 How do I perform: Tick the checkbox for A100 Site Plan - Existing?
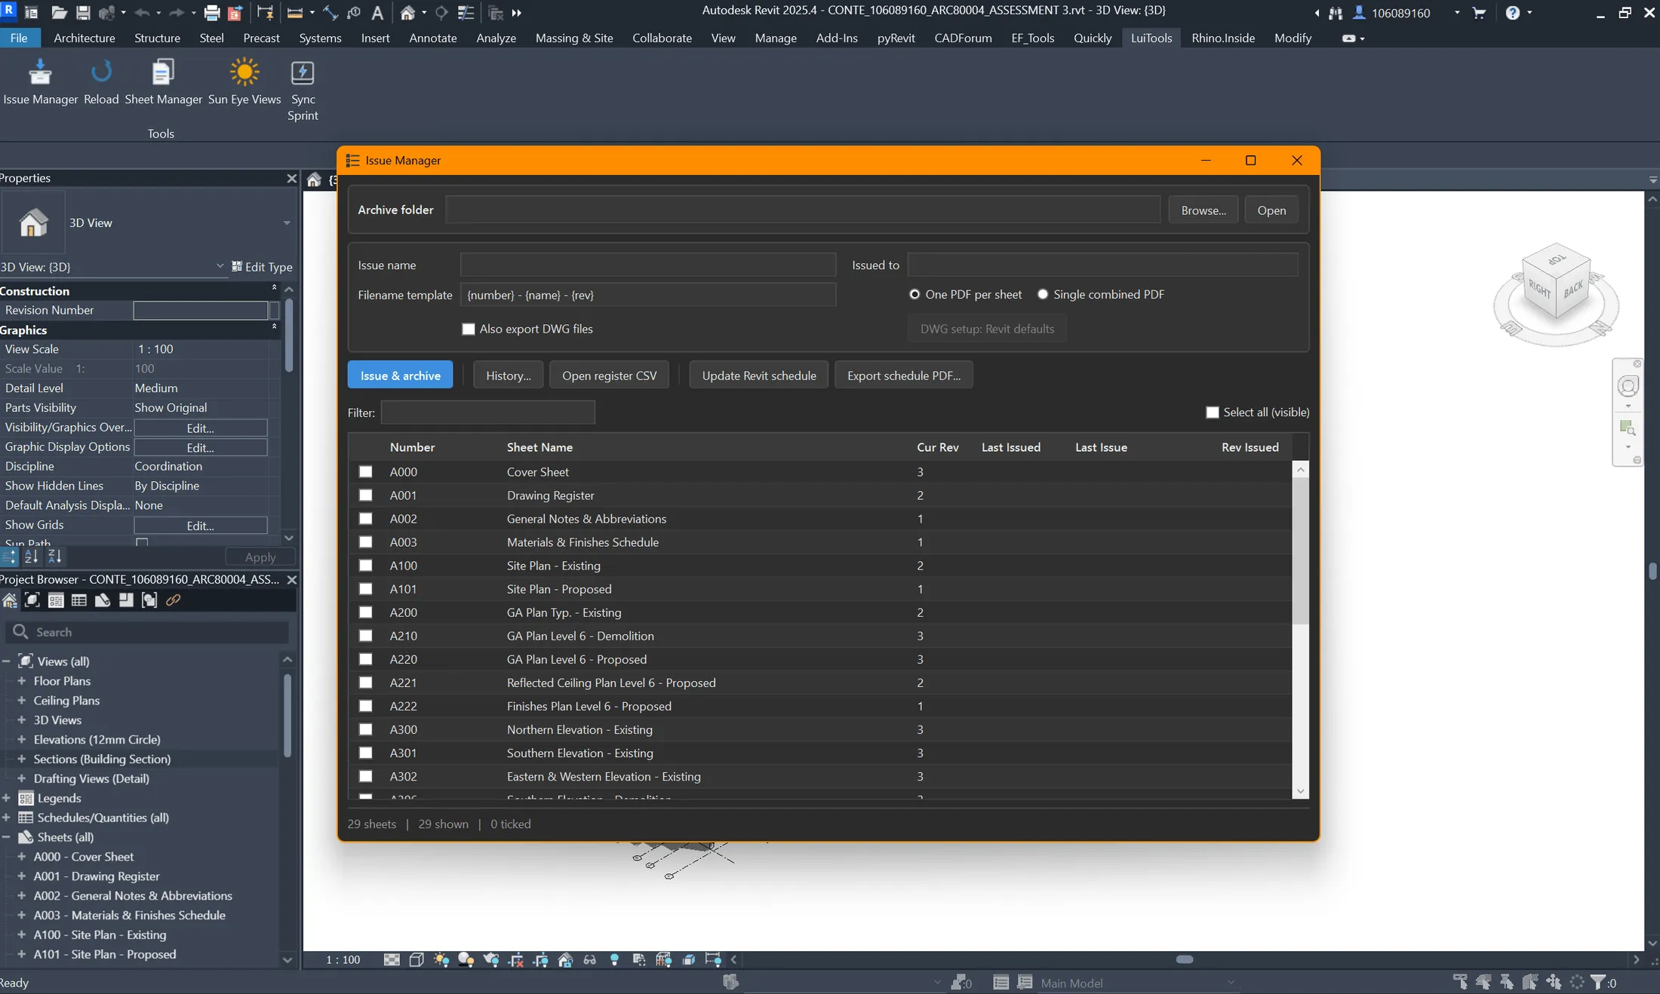tap(366, 566)
